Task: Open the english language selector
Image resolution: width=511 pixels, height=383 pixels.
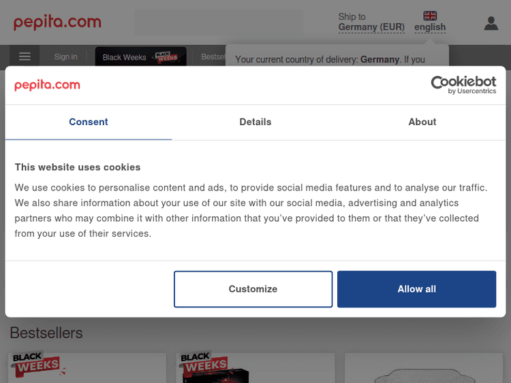Action: 430,27
